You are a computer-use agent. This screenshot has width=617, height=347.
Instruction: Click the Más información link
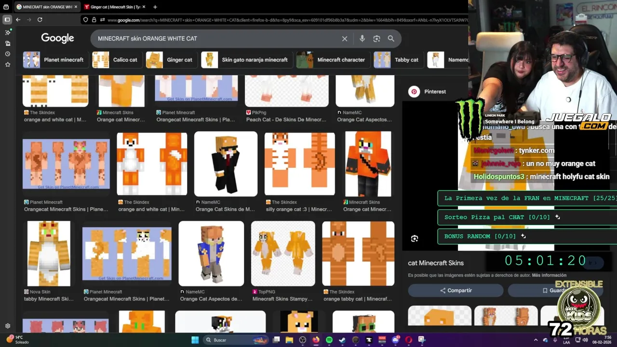[549, 275]
